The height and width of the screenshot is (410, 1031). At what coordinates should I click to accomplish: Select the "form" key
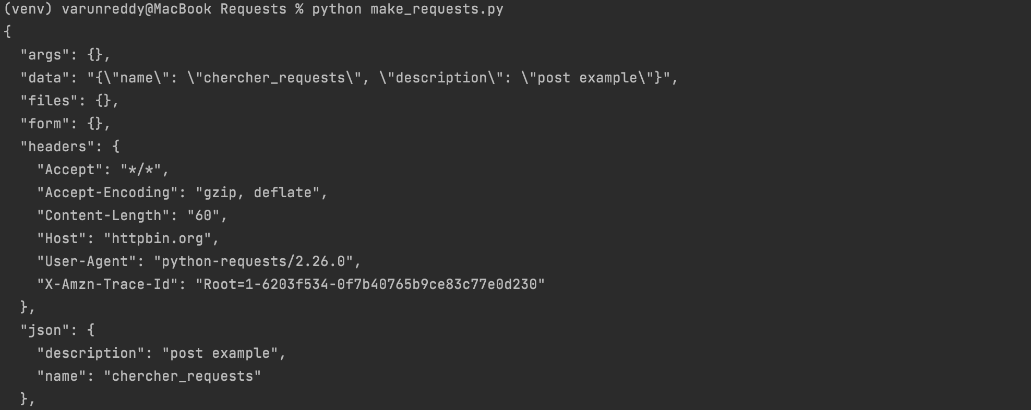tap(45, 124)
